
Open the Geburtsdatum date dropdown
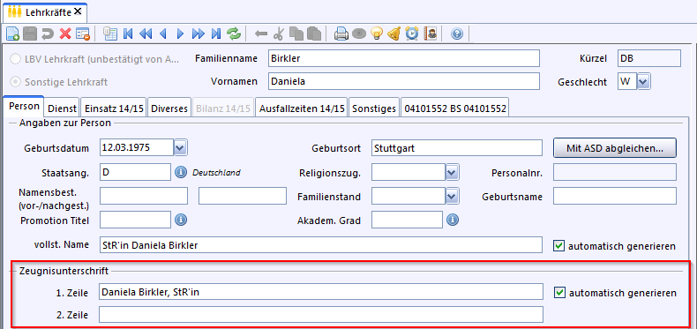pyautogui.click(x=181, y=148)
